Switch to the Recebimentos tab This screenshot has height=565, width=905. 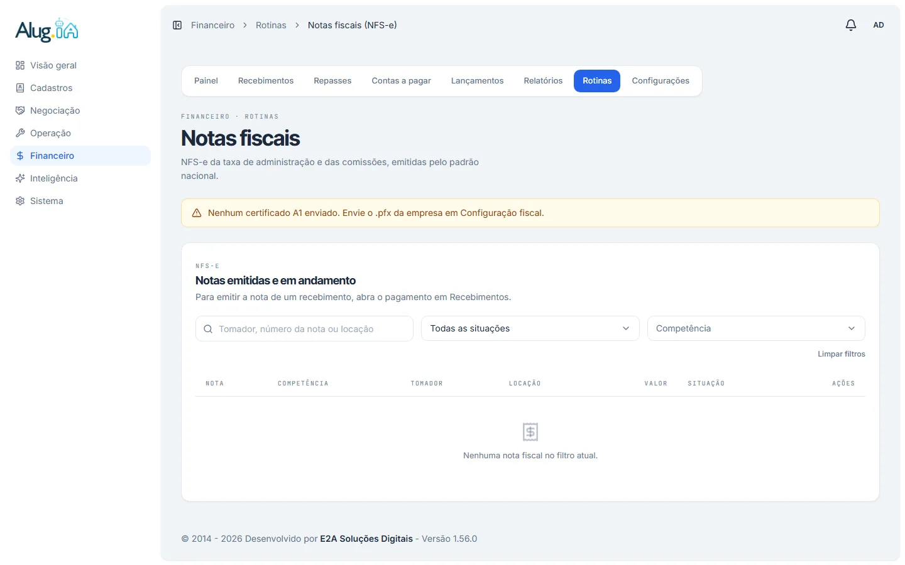[266, 81]
